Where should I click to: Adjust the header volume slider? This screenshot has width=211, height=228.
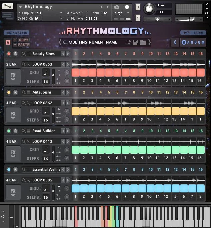189,19
